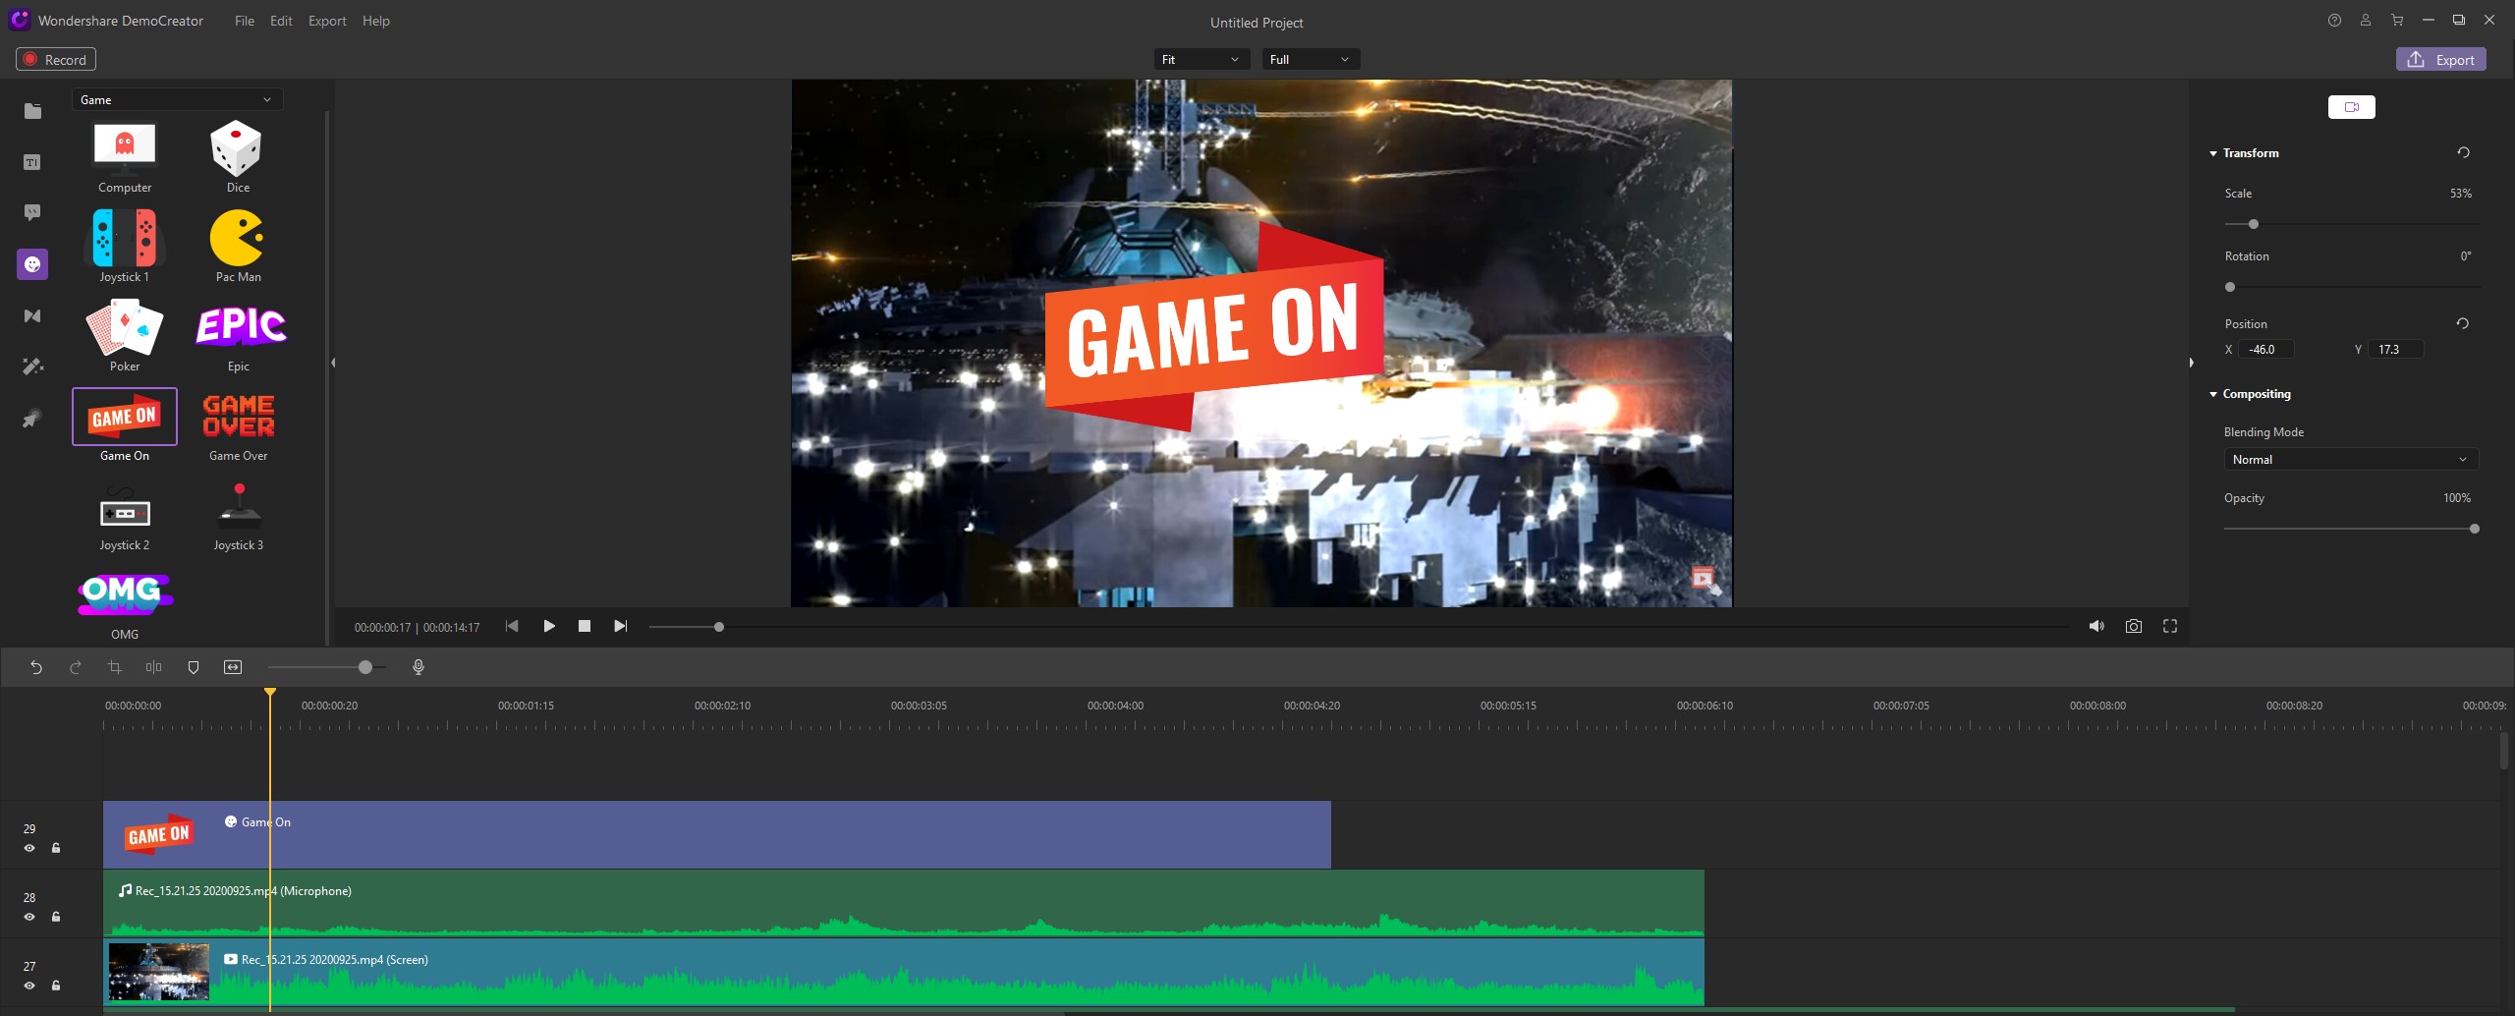
Task: Open the Game sticker category dropdown
Action: point(177,99)
